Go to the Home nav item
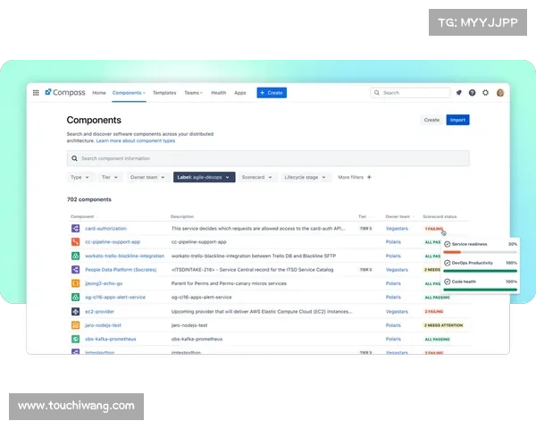 tap(99, 93)
